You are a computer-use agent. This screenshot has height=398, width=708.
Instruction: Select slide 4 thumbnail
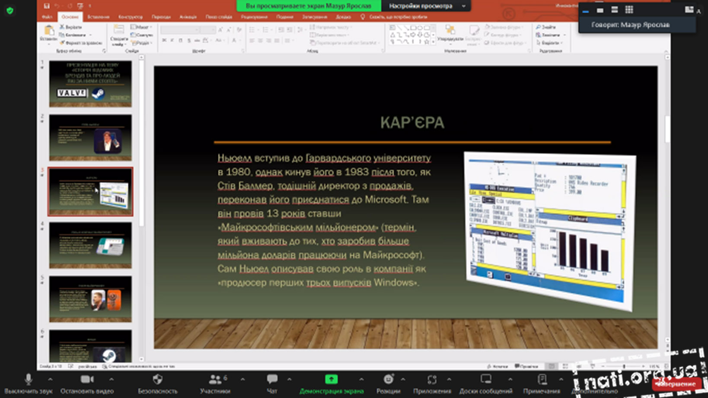point(90,245)
